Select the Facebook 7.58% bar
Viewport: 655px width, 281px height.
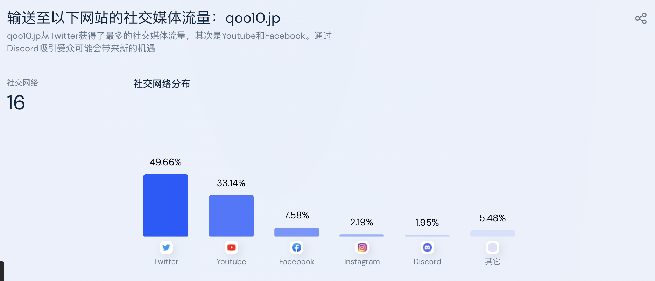click(x=297, y=232)
